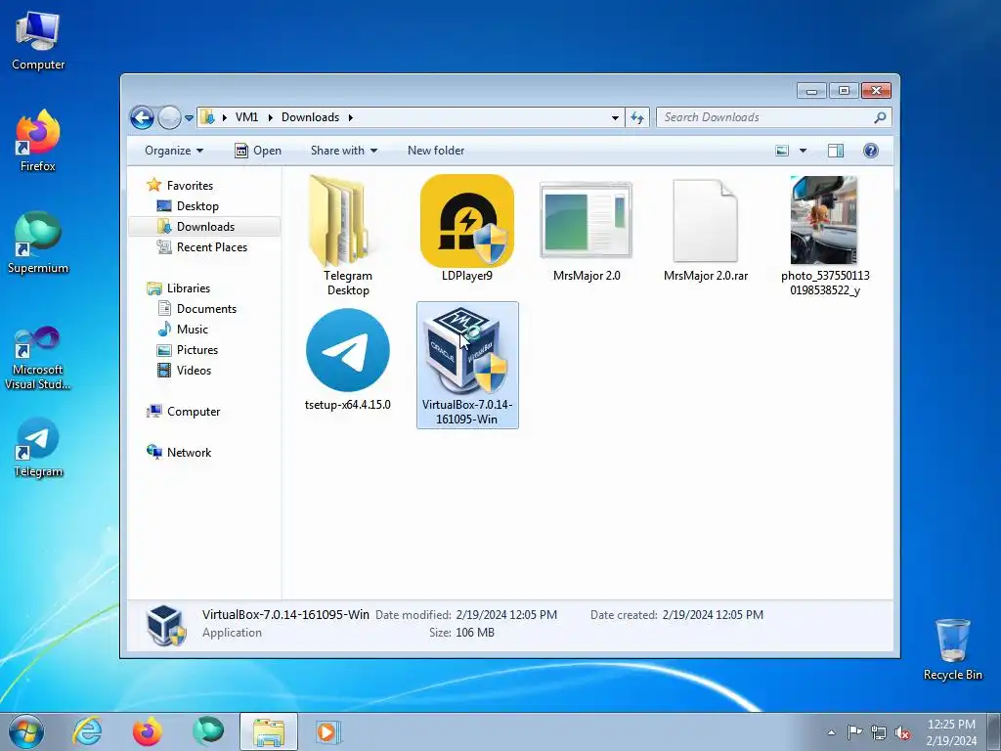Select the Computer desktop icon

tap(38, 41)
